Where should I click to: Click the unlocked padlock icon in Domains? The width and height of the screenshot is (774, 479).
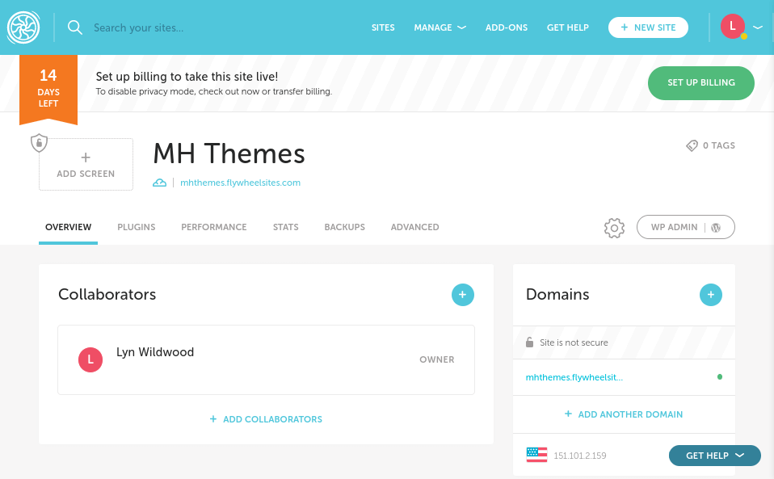click(x=530, y=342)
